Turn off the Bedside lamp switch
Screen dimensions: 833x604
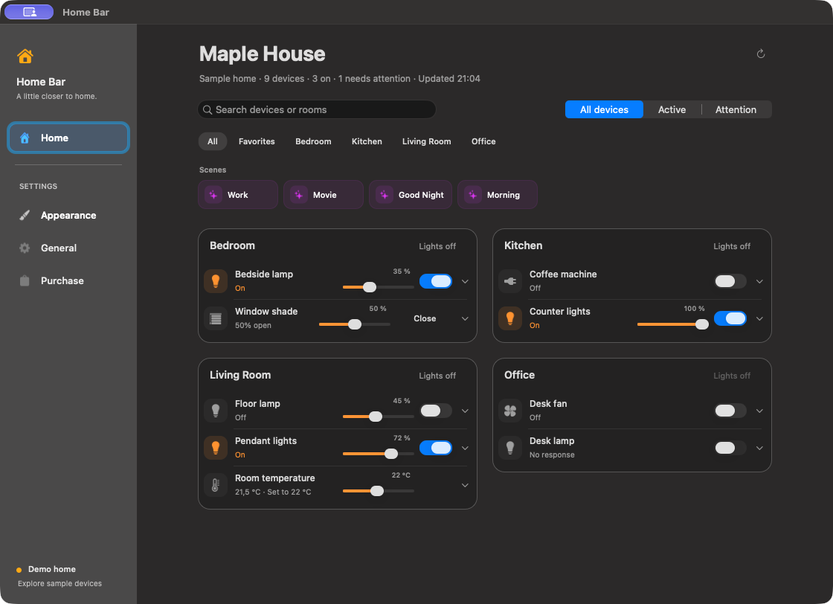[x=436, y=281]
